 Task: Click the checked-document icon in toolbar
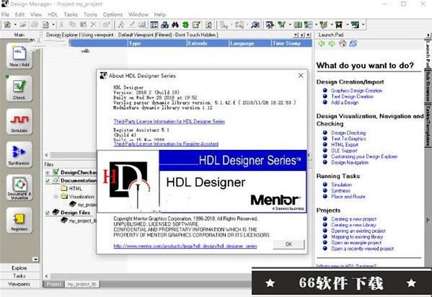(x=196, y=25)
